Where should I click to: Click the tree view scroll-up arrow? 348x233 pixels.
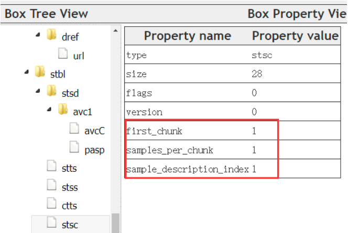[115, 30]
